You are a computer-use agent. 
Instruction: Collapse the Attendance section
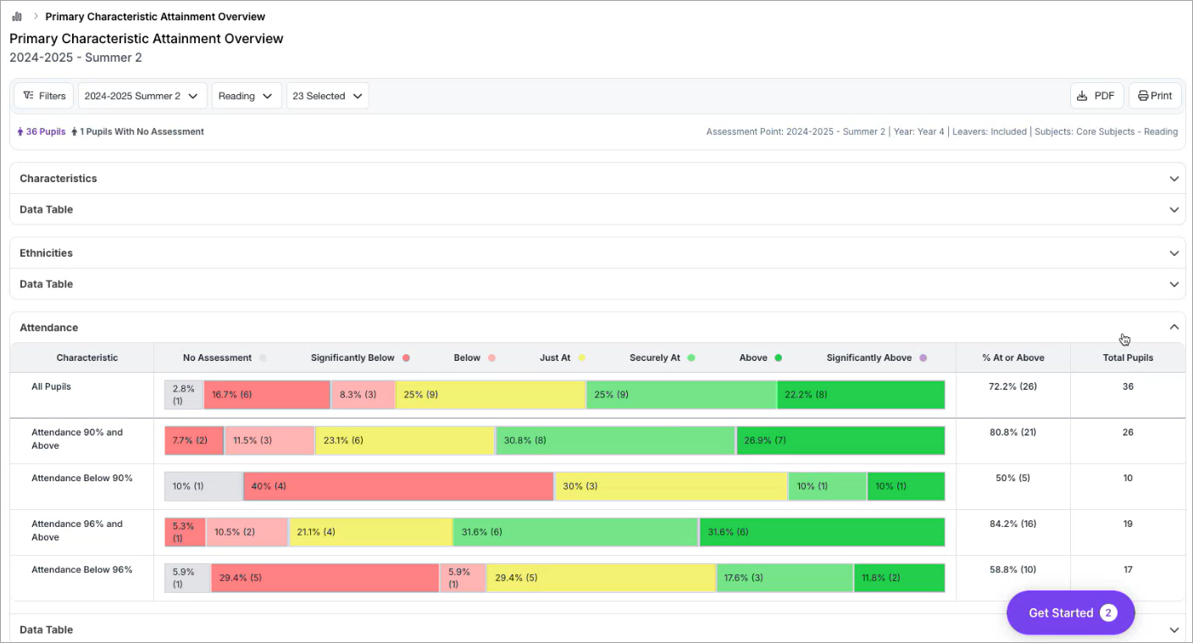point(1174,327)
